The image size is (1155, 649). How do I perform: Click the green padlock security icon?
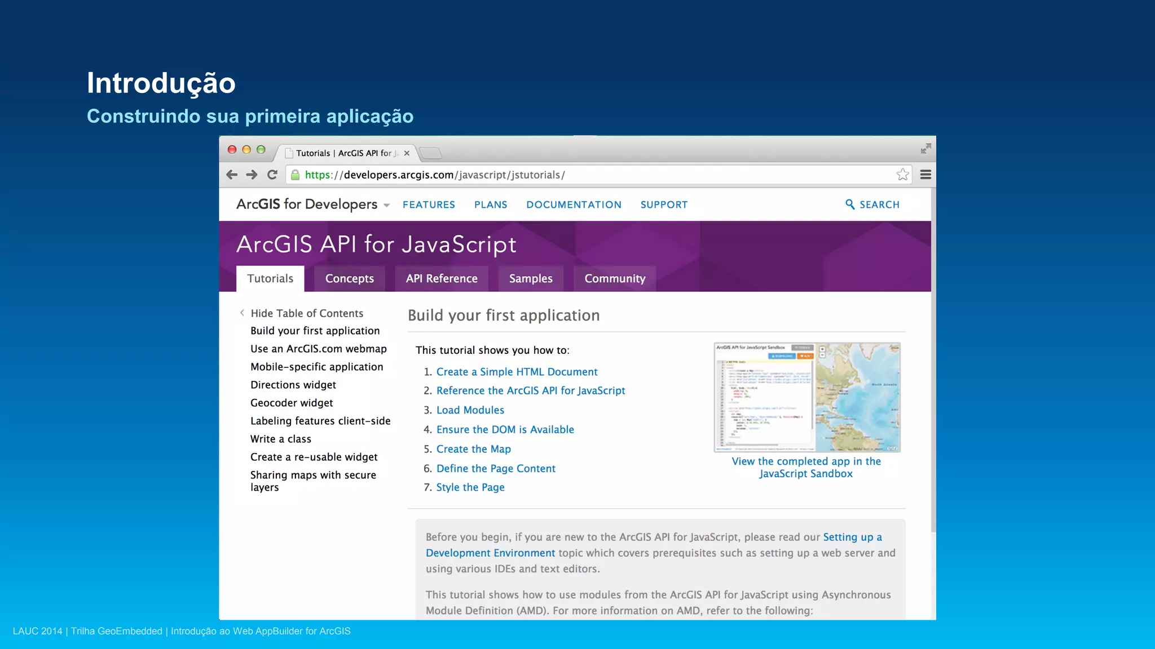pos(295,175)
